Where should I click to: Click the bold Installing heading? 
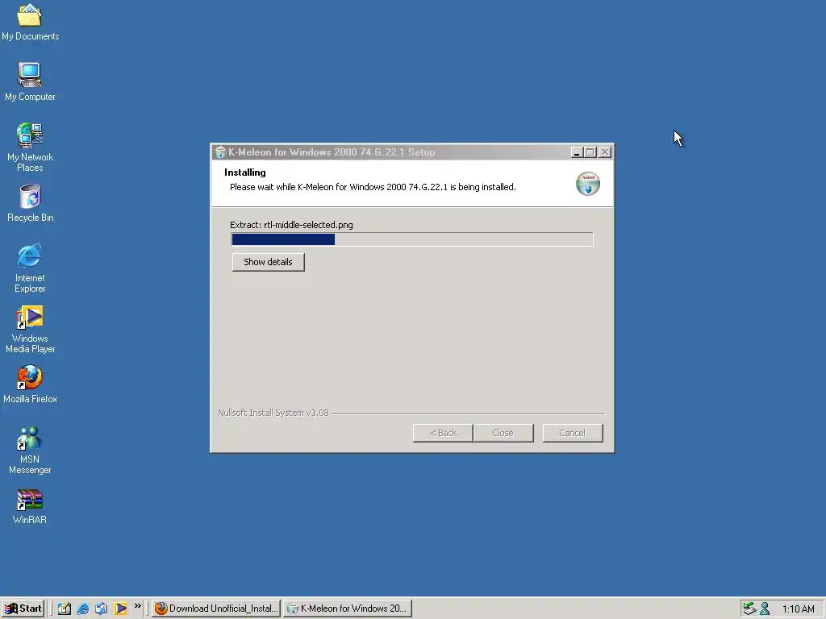click(245, 172)
